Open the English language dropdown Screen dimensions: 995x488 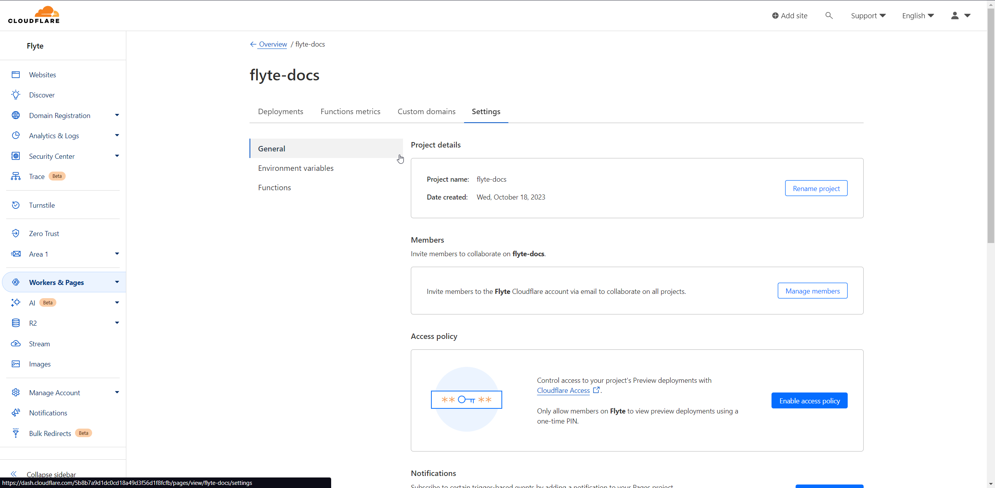(x=918, y=16)
